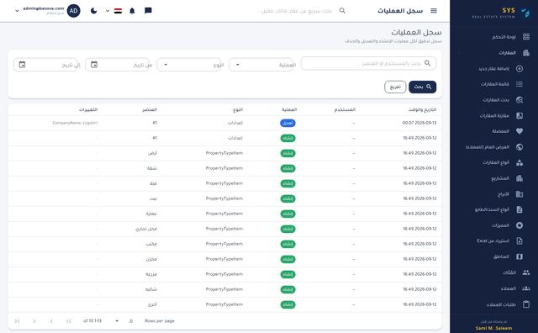538x333 pixels.
Task: Open the notifications bell
Action: click(x=132, y=11)
